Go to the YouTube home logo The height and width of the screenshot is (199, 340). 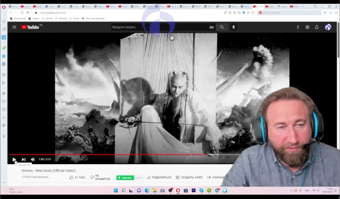click(30, 27)
